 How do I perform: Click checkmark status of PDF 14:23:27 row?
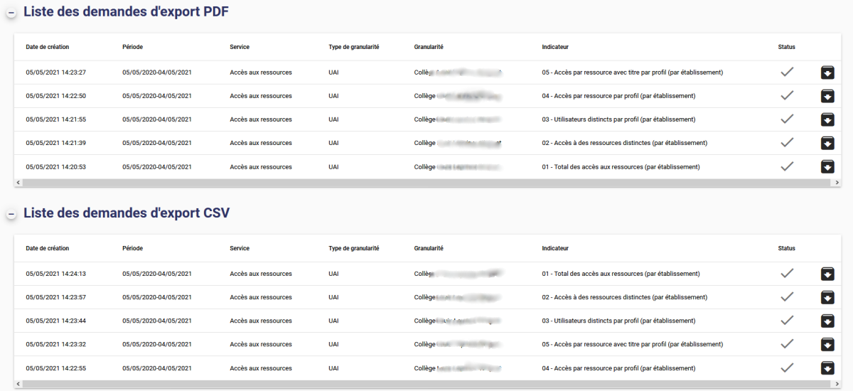[x=786, y=73]
